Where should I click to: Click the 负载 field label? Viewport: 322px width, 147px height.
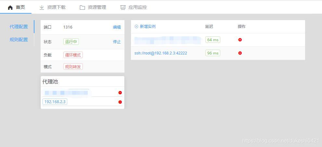(48, 55)
